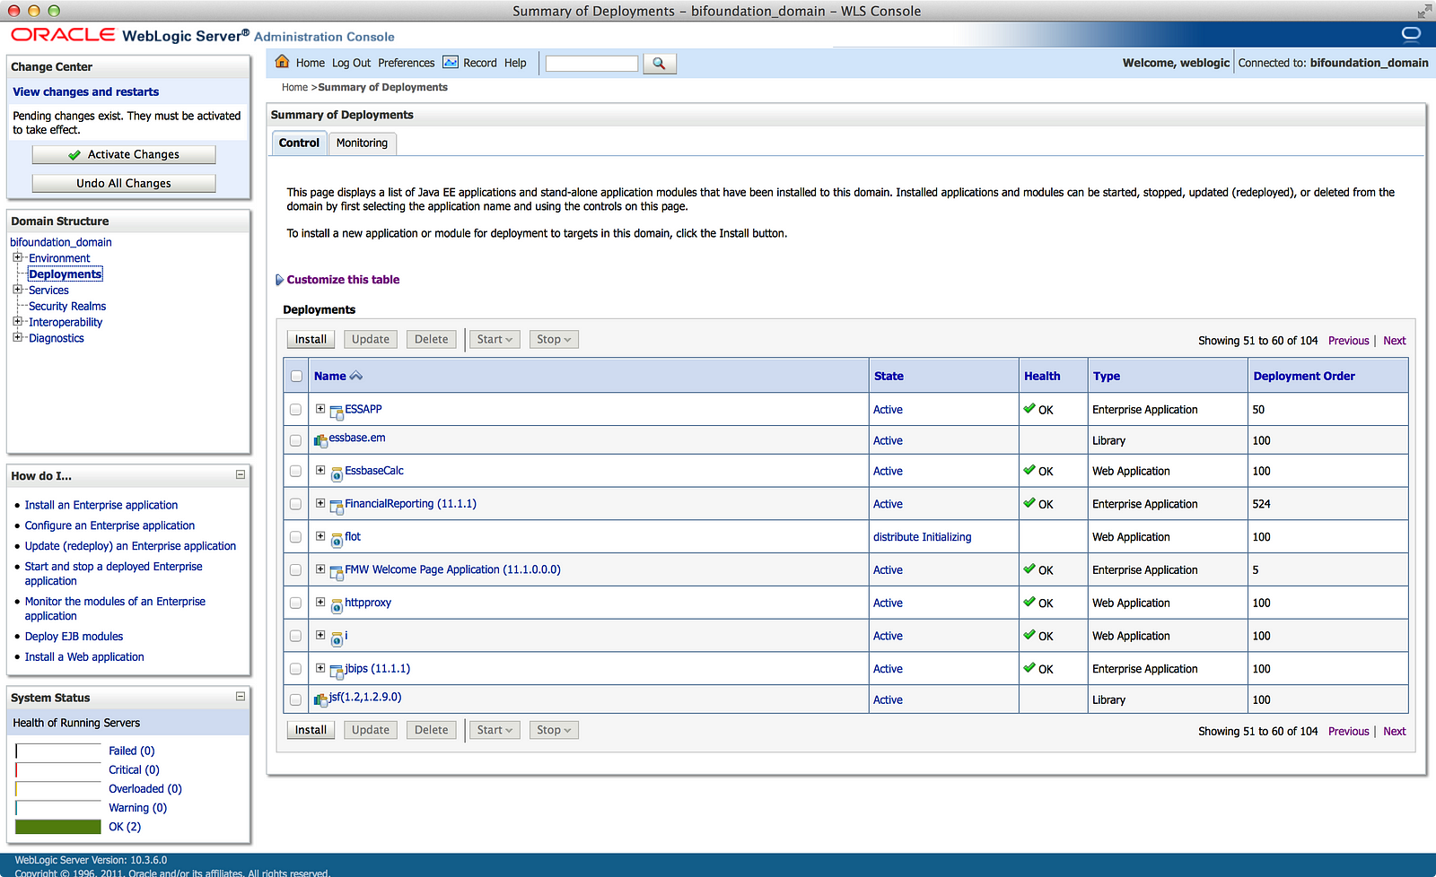Expand the jbips deployment row
1436x877 pixels.
click(320, 668)
